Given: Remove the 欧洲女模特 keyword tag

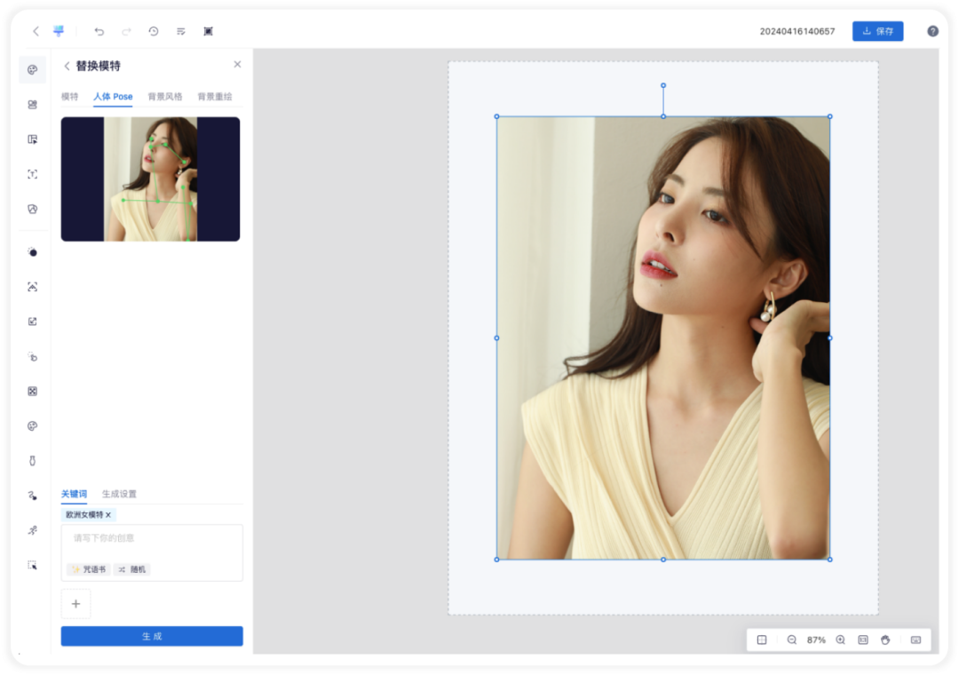Looking at the screenshot, I should [x=108, y=515].
